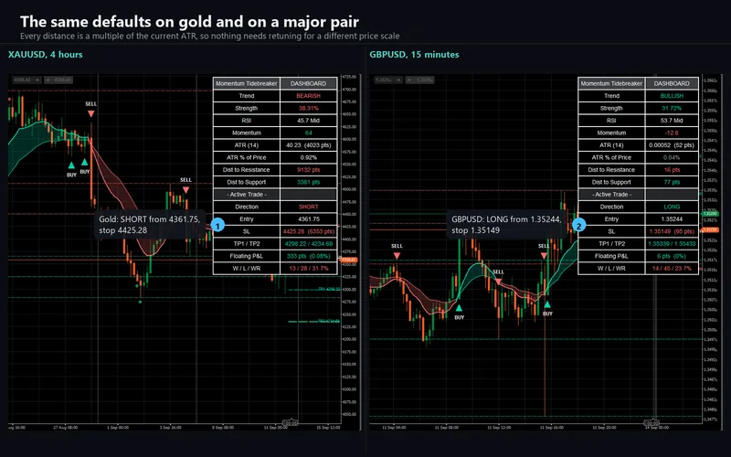731x457 pixels.
Task: Click the 'GBPUSD, 15 minutes' chart title
Action: tap(414, 55)
